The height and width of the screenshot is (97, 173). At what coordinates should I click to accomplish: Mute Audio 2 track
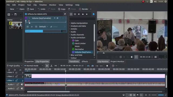coord(22,88)
